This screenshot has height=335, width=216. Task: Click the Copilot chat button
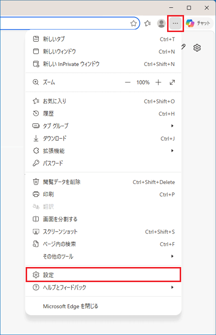pyautogui.click(x=198, y=23)
